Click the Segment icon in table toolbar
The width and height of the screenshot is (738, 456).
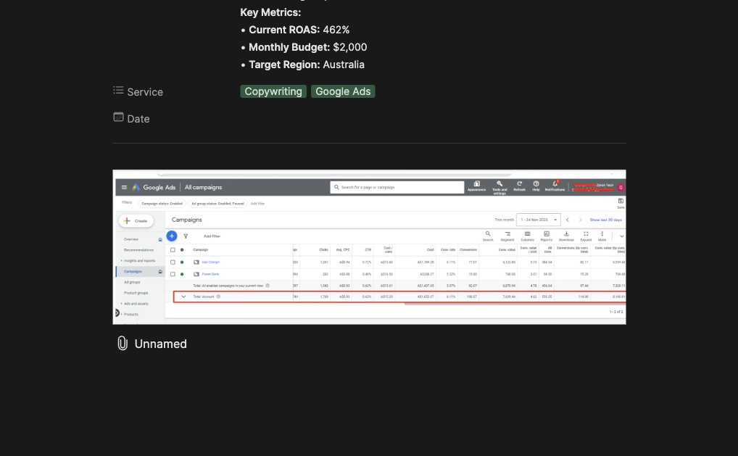click(x=507, y=236)
